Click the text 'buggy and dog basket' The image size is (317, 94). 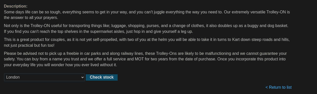[x=268, y=26]
